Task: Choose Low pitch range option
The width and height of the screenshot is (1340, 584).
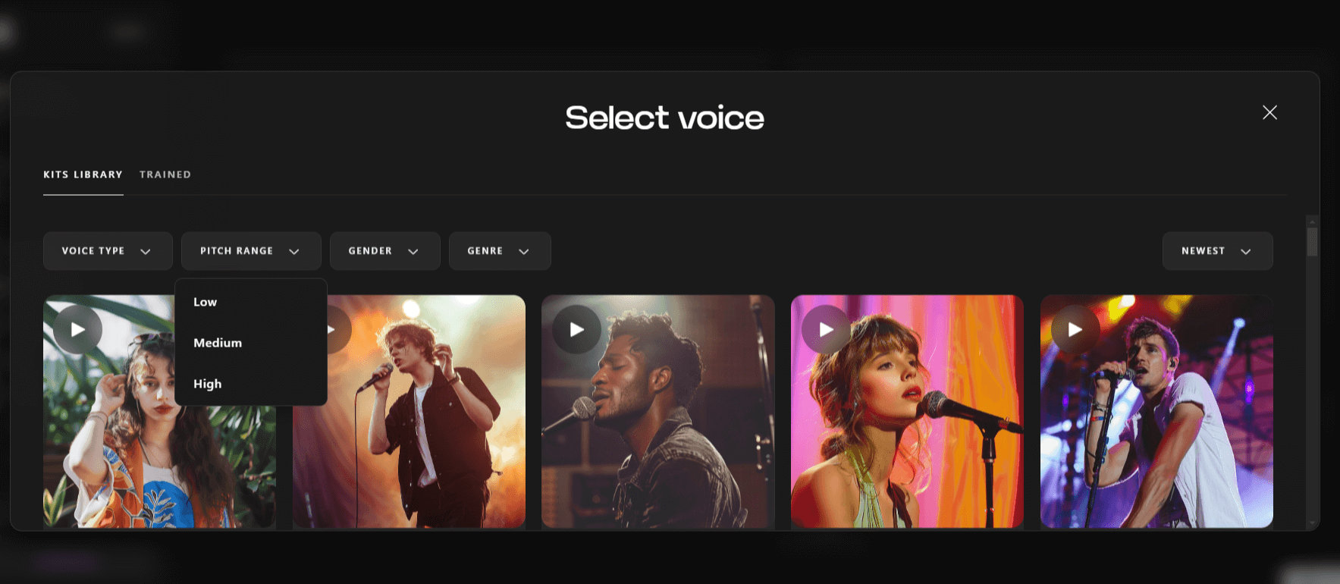Action: tap(206, 302)
